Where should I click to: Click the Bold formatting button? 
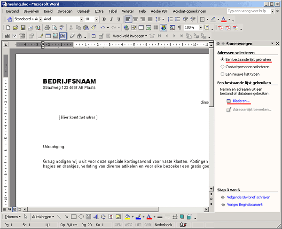pos(104,19)
